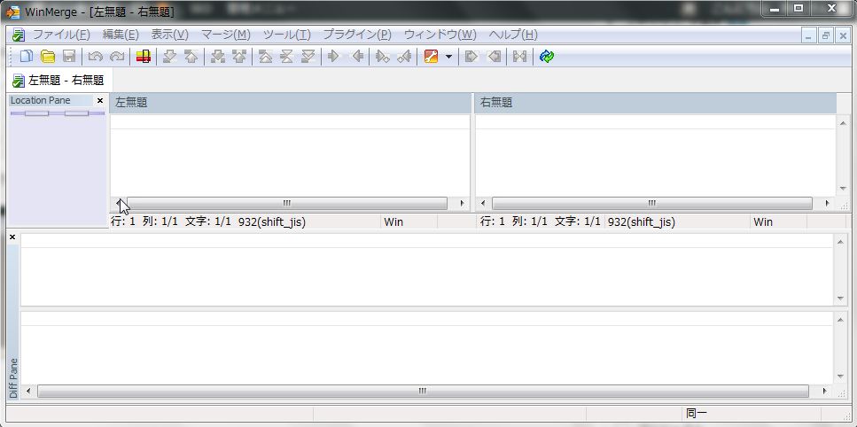Click the left pane horizontal scrollbar thumb
Screen dimensions: 857x427
pos(287,203)
